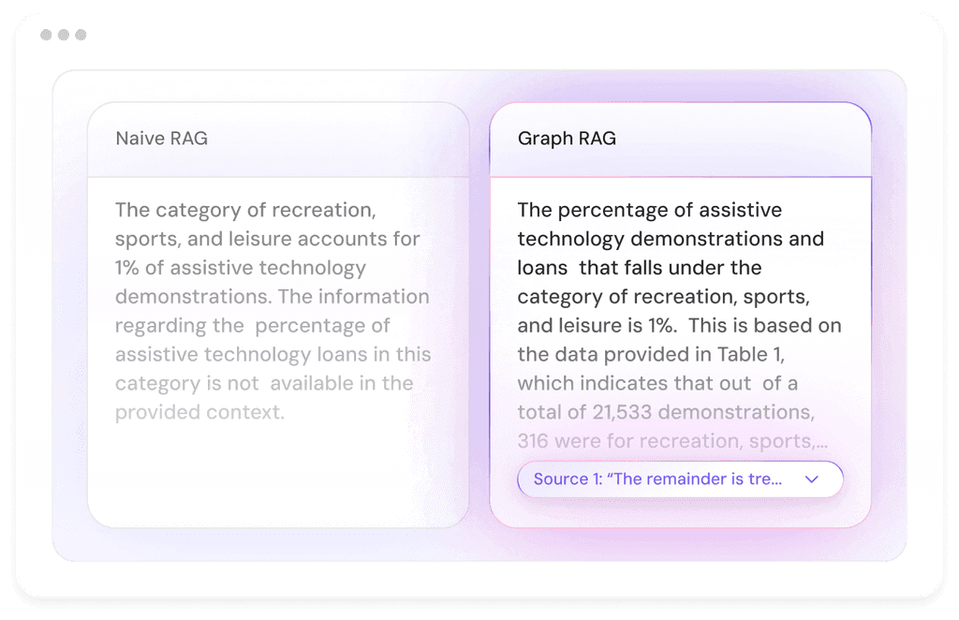Click the '316 were for recreation, sports,...' line

pos(672,441)
